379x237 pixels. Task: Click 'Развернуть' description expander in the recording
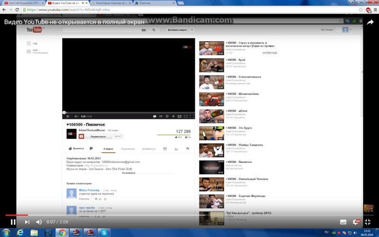tap(128, 173)
